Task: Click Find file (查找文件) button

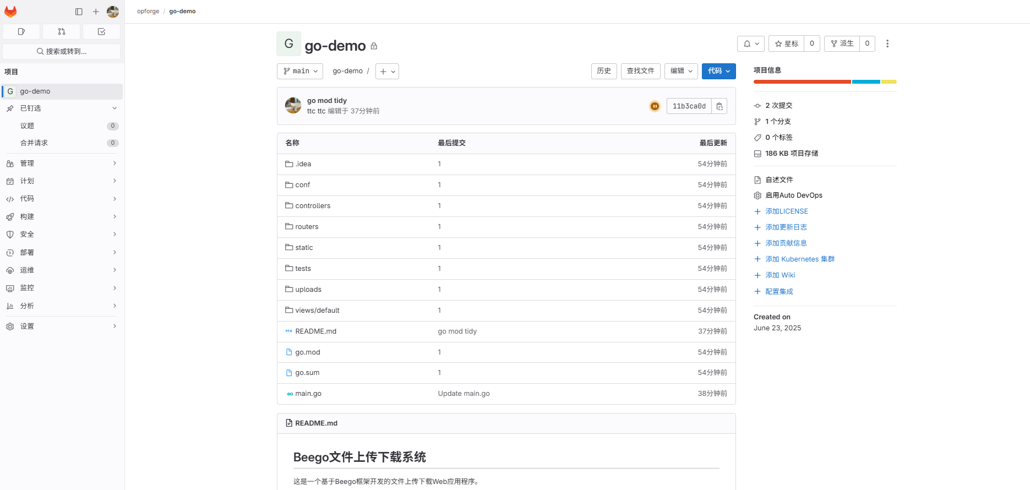Action: coord(641,71)
